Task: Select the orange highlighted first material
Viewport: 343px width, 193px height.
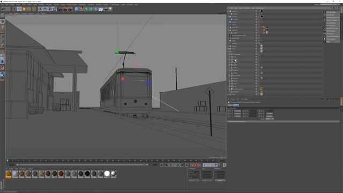Action: pos(9,174)
